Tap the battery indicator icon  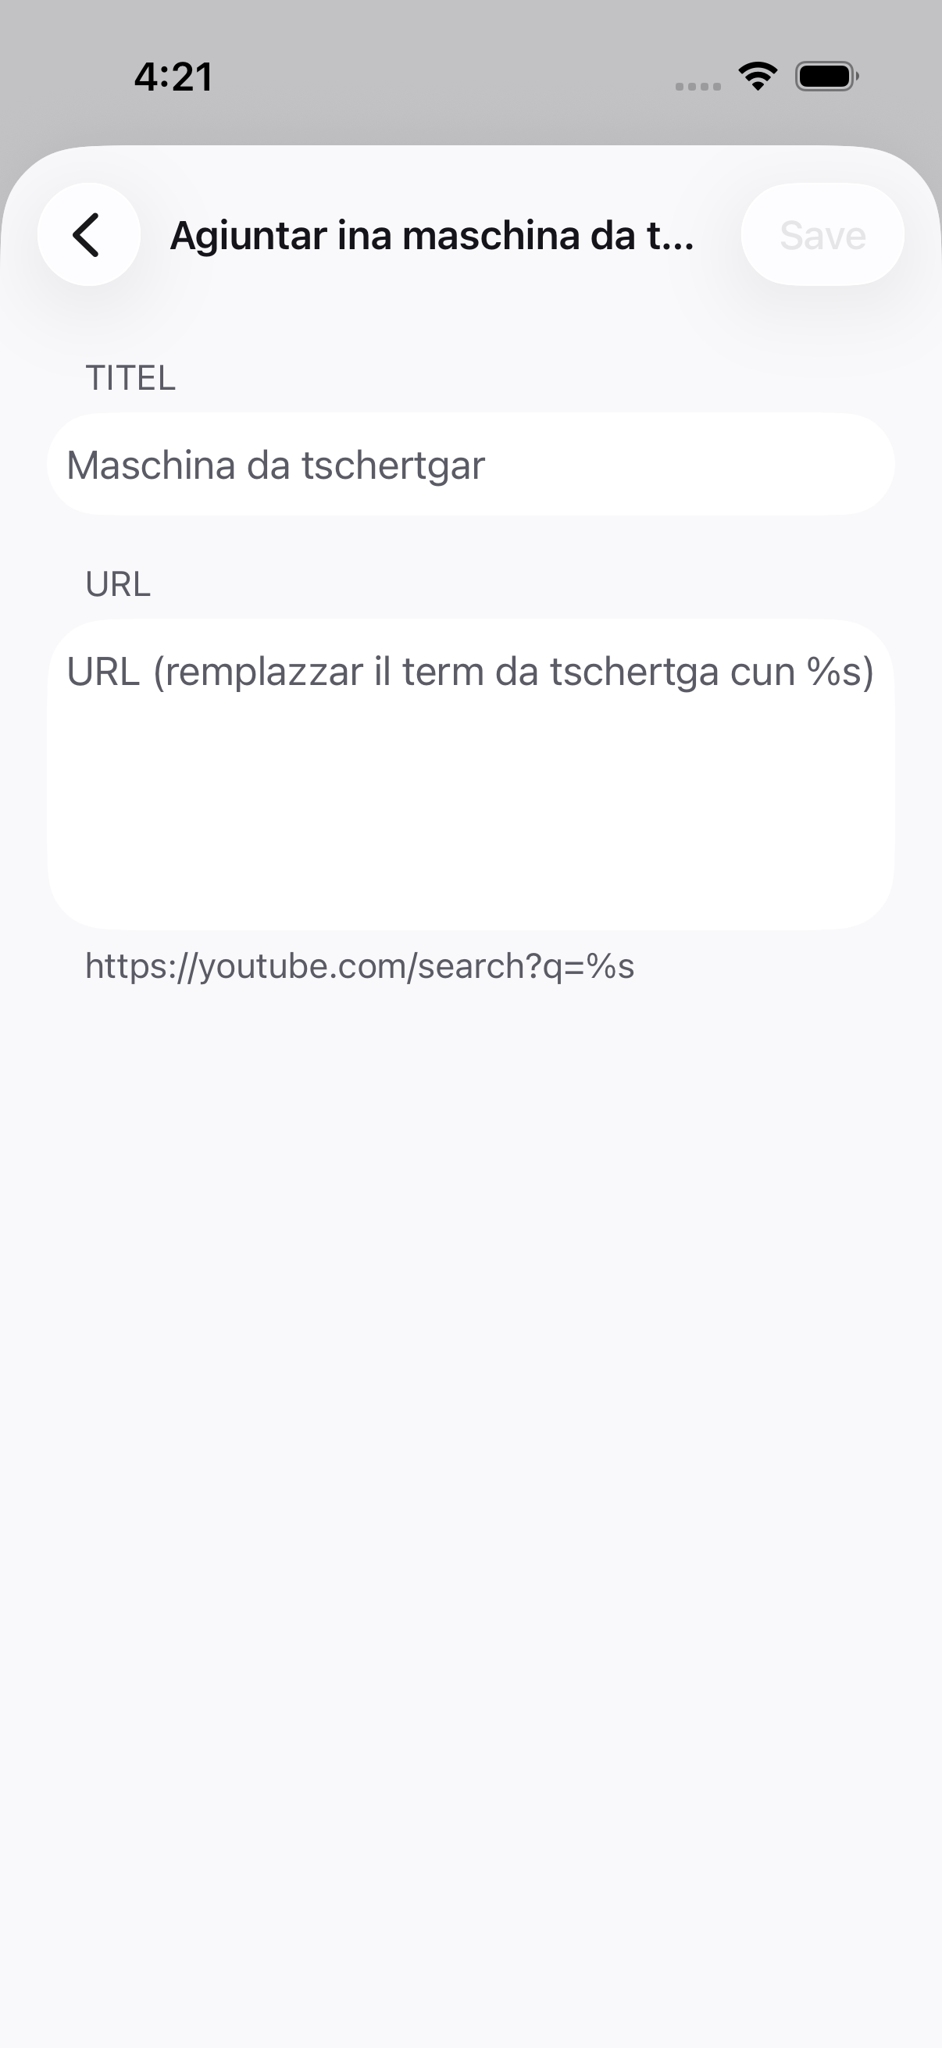[x=826, y=77]
